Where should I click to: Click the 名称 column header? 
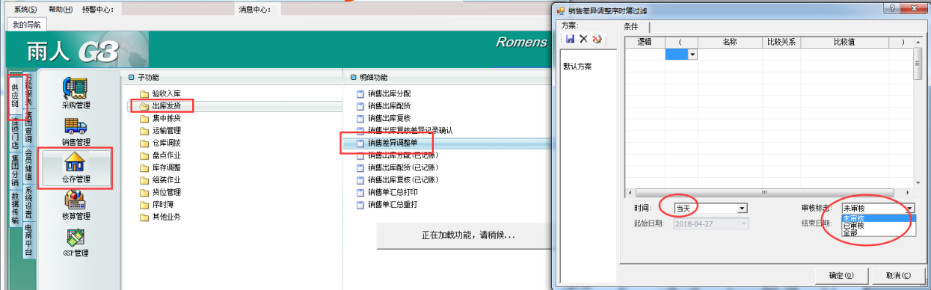point(730,43)
